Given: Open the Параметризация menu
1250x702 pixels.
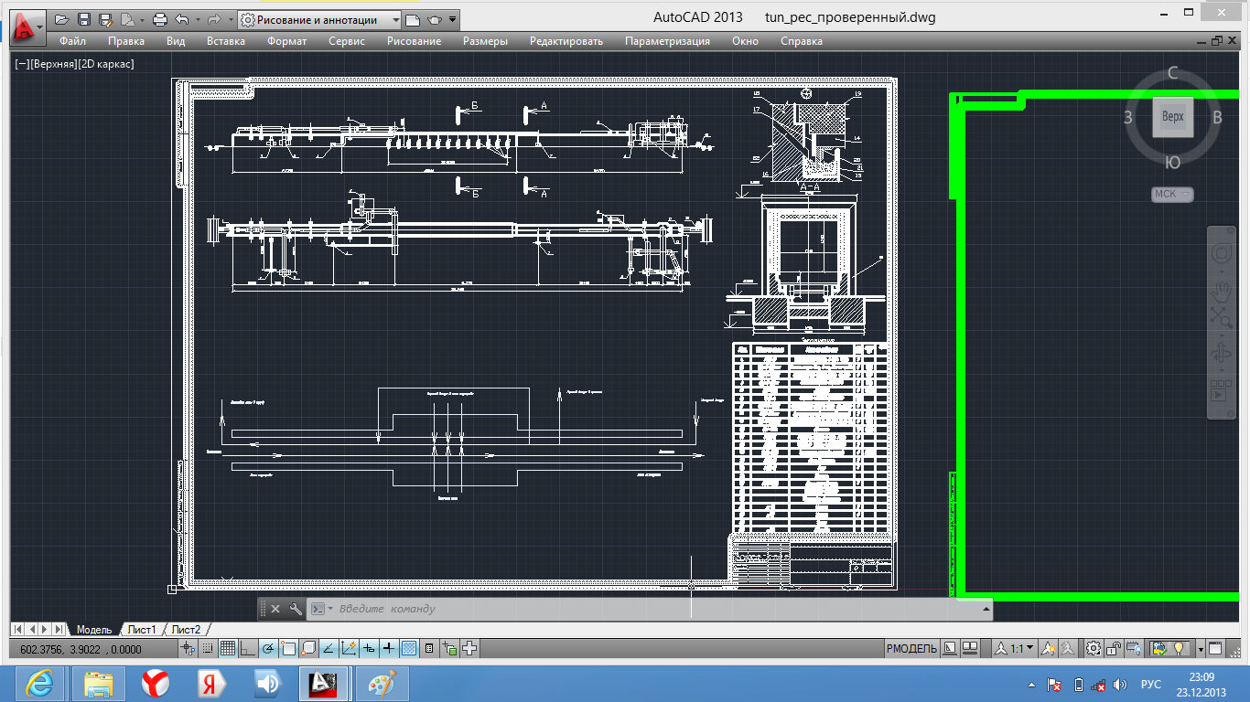Looking at the screenshot, I should 667,41.
